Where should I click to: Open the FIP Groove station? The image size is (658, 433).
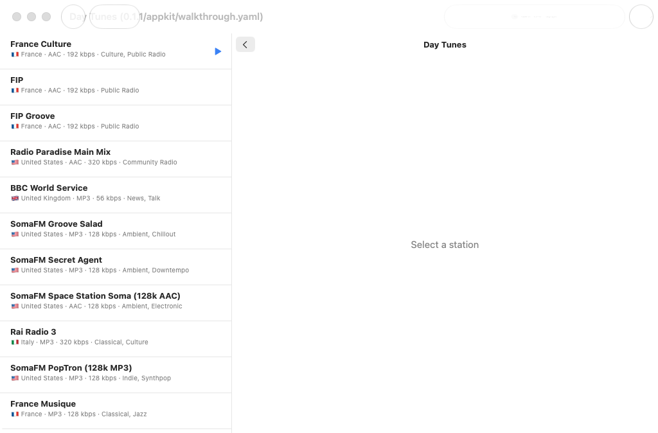pos(116,123)
